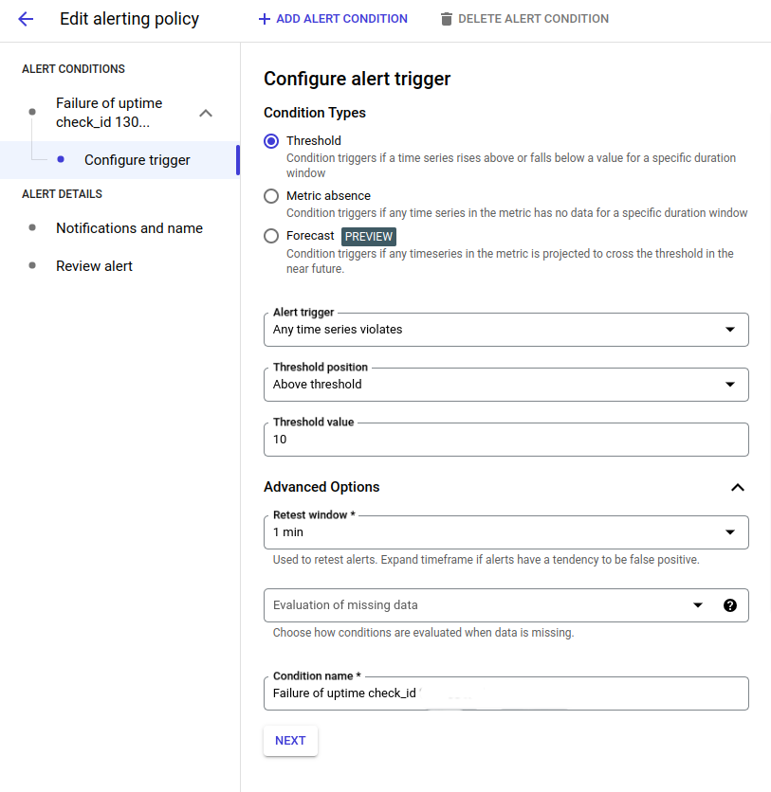Screen dimensions: 771x792
Task: Select the Threshold condition type
Action: [271, 140]
